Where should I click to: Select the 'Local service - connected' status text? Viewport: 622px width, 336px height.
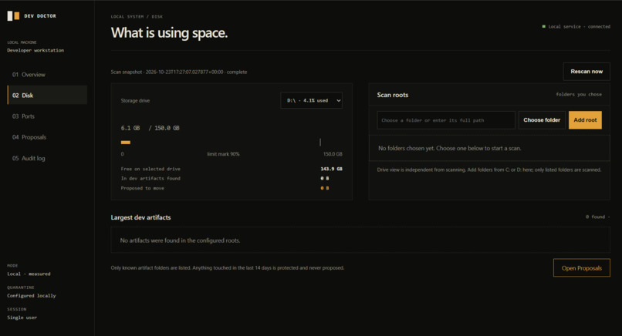tap(579, 26)
